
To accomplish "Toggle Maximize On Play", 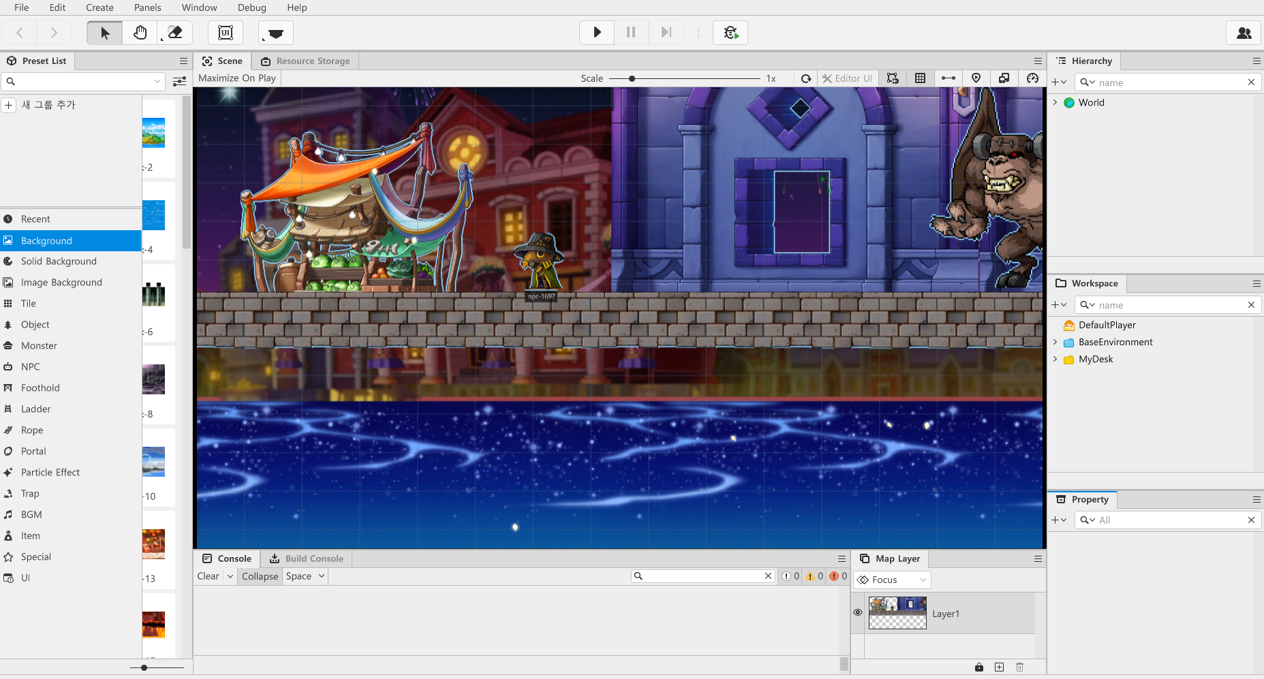I will (x=237, y=78).
